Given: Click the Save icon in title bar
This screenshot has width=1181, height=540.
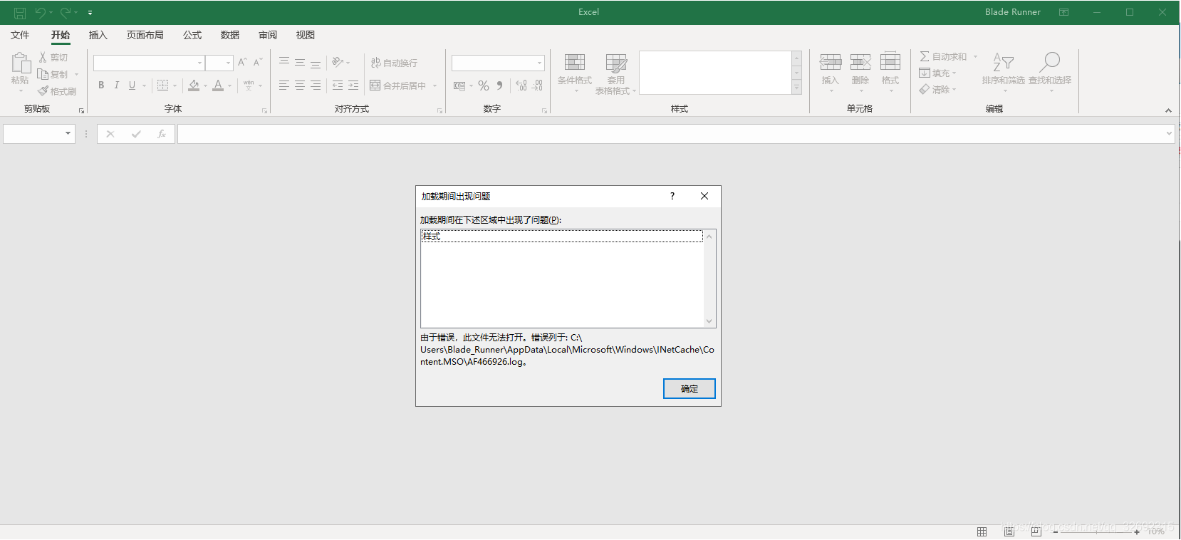Looking at the screenshot, I should click(x=20, y=13).
